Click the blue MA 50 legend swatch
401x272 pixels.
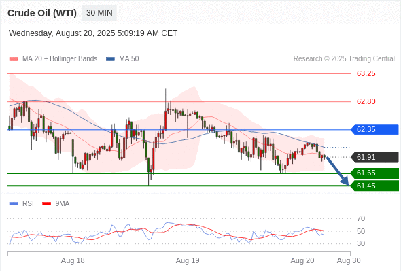tap(110, 59)
